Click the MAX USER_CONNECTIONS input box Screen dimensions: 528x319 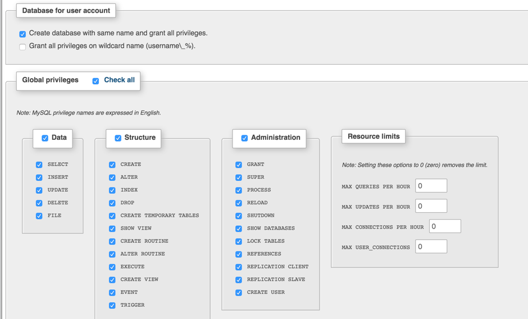coord(431,247)
